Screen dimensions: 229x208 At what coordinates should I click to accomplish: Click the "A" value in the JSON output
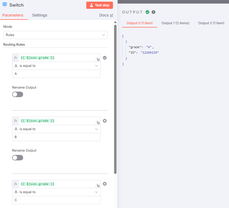point(149,47)
